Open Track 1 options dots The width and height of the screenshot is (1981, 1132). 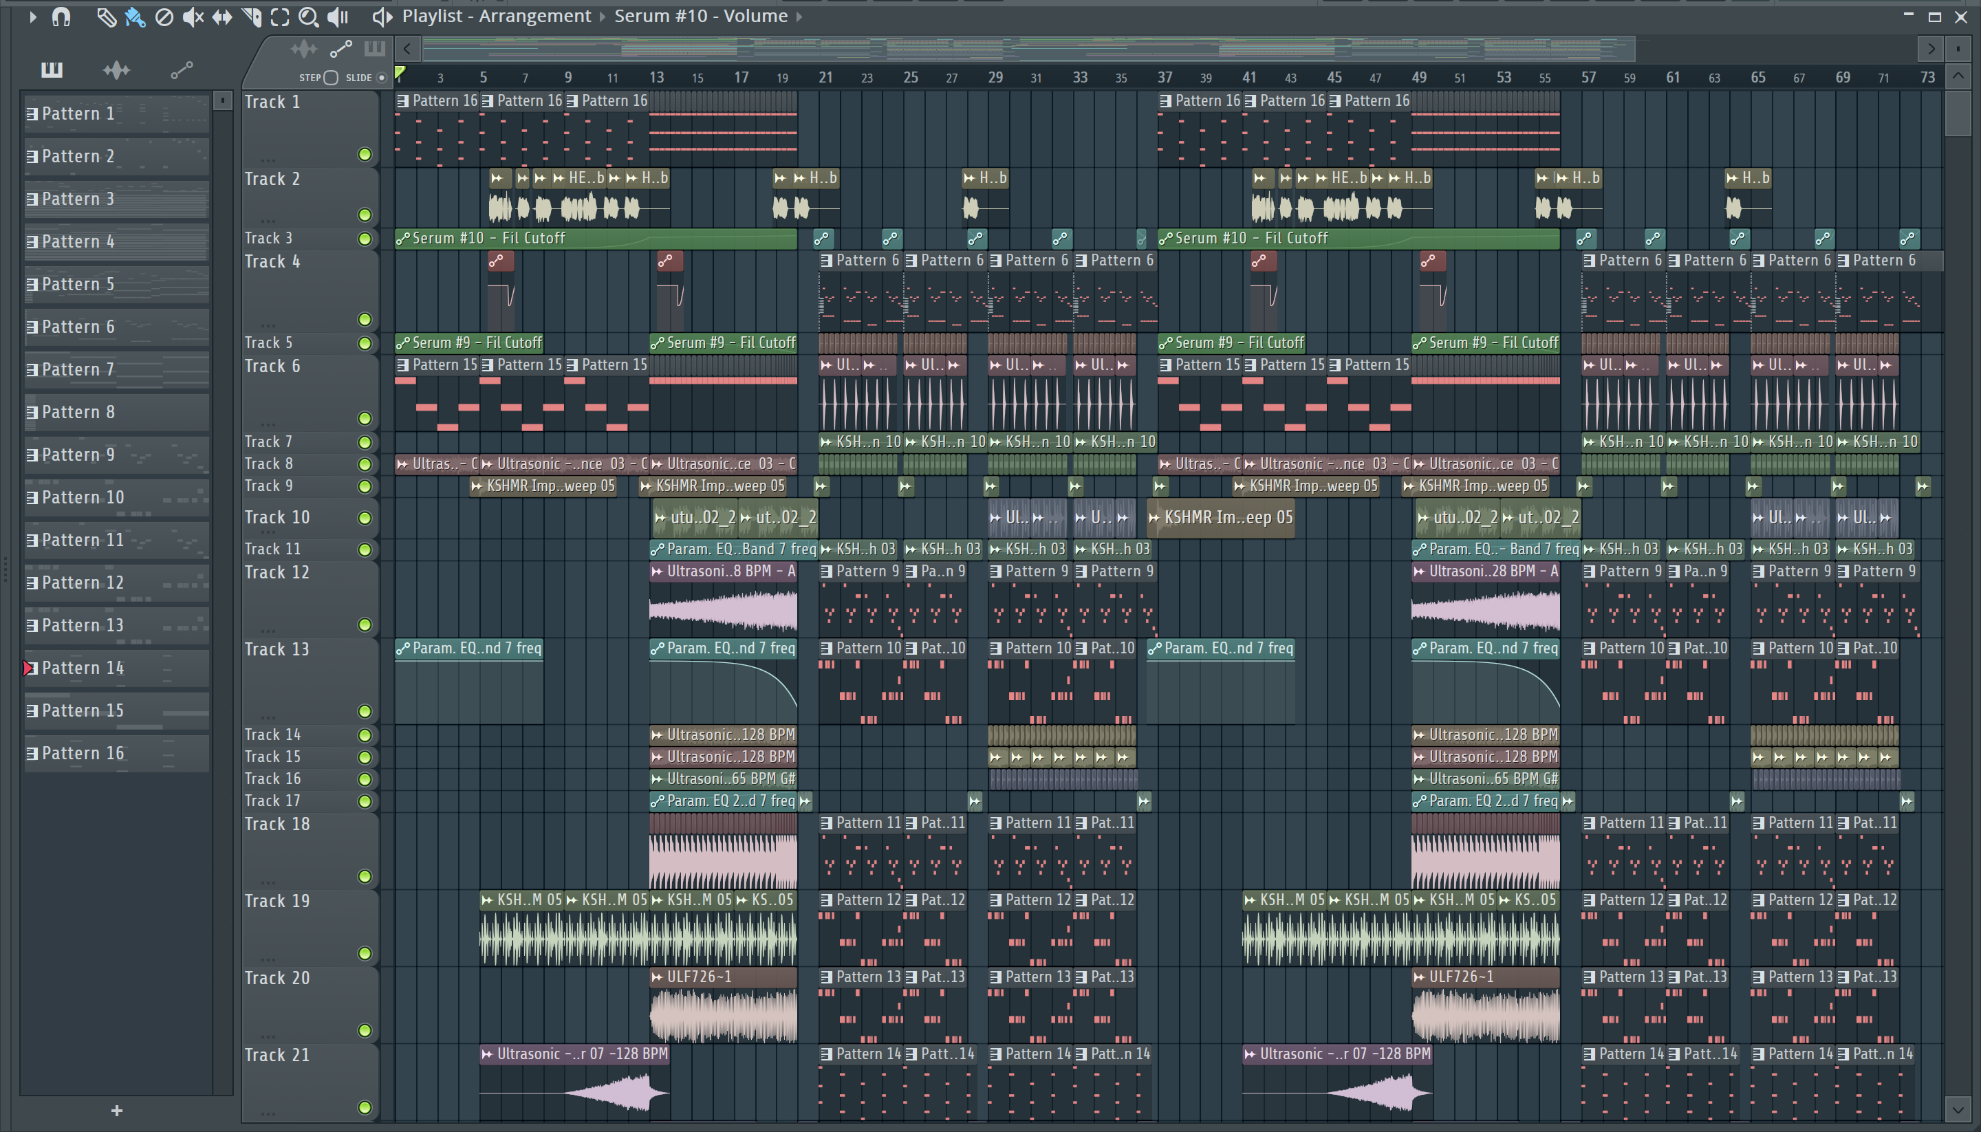pos(268,160)
